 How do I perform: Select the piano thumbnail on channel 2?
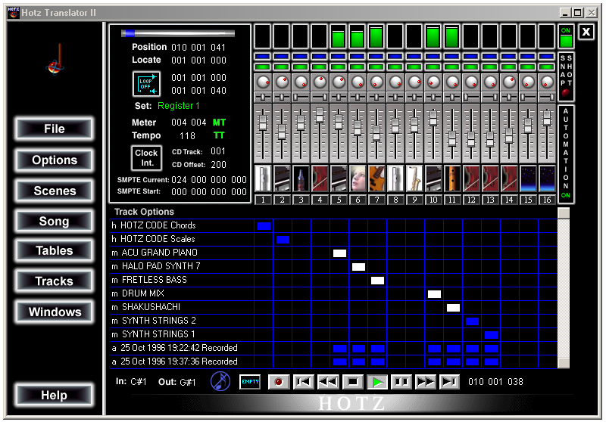pyautogui.click(x=282, y=178)
